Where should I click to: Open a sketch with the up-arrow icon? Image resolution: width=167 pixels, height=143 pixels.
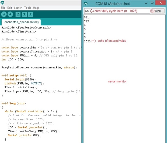tap(24, 14)
